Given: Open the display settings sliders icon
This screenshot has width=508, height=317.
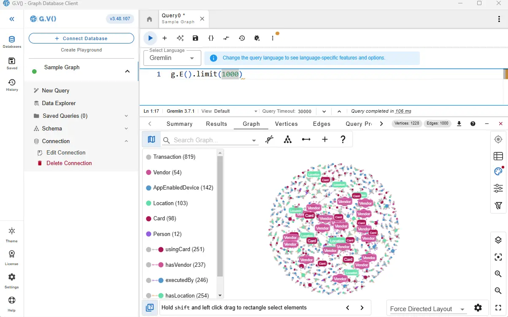Looking at the screenshot, I should pyautogui.click(x=498, y=188).
